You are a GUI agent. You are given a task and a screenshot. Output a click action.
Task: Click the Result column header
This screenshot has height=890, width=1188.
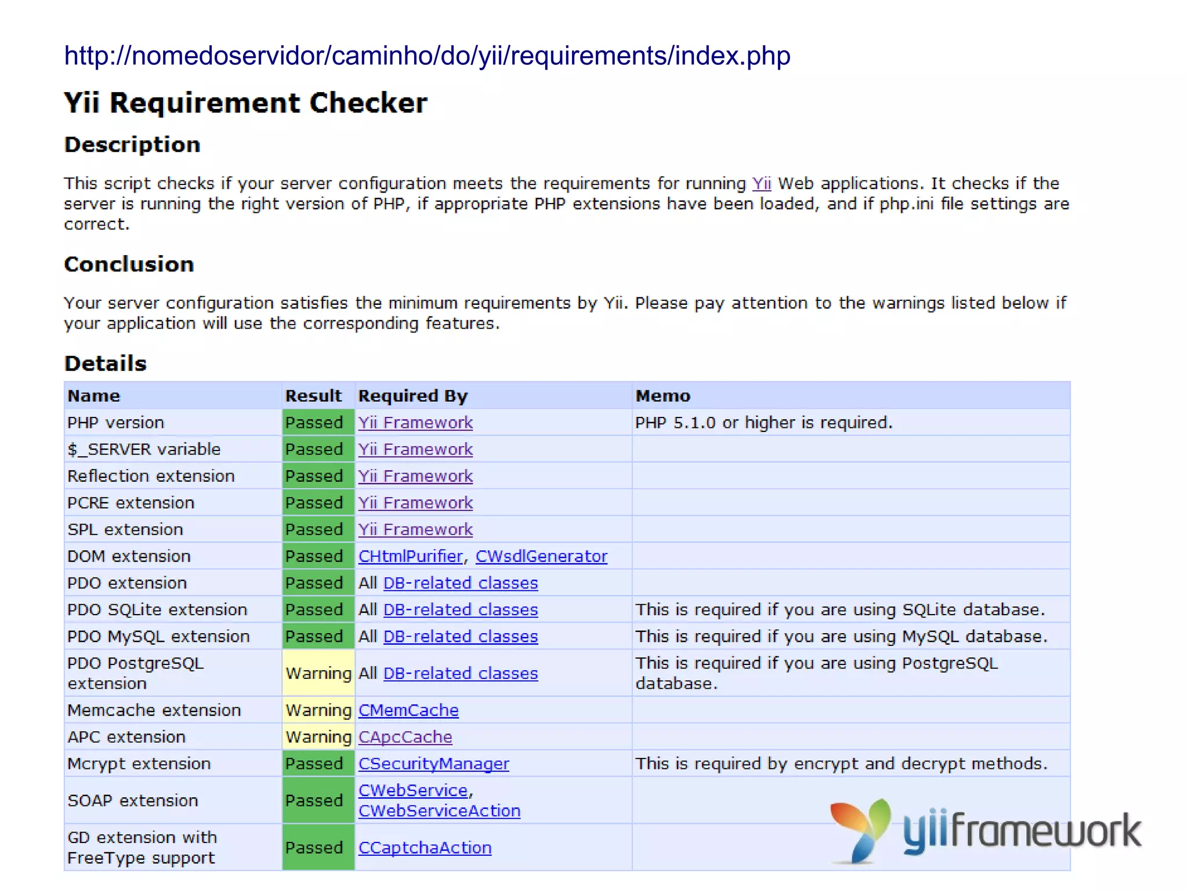point(313,396)
